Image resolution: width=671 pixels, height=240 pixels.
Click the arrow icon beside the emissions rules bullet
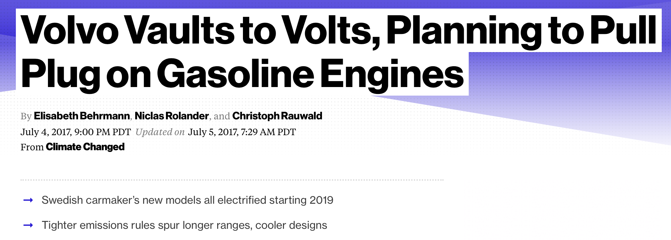pos(28,225)
